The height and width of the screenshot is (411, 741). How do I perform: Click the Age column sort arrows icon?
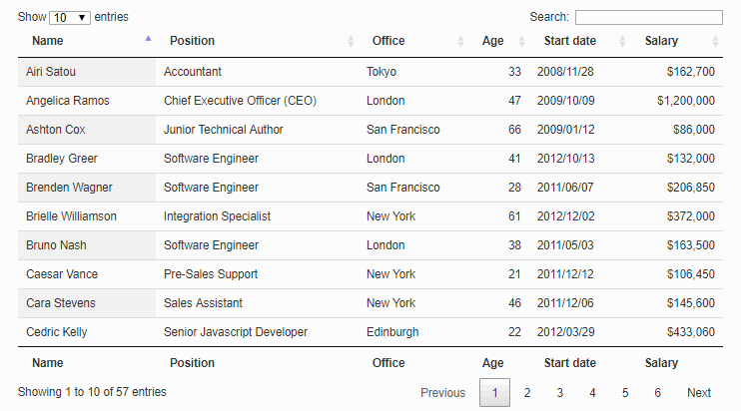pyautogui.click(x=521, y=41)
